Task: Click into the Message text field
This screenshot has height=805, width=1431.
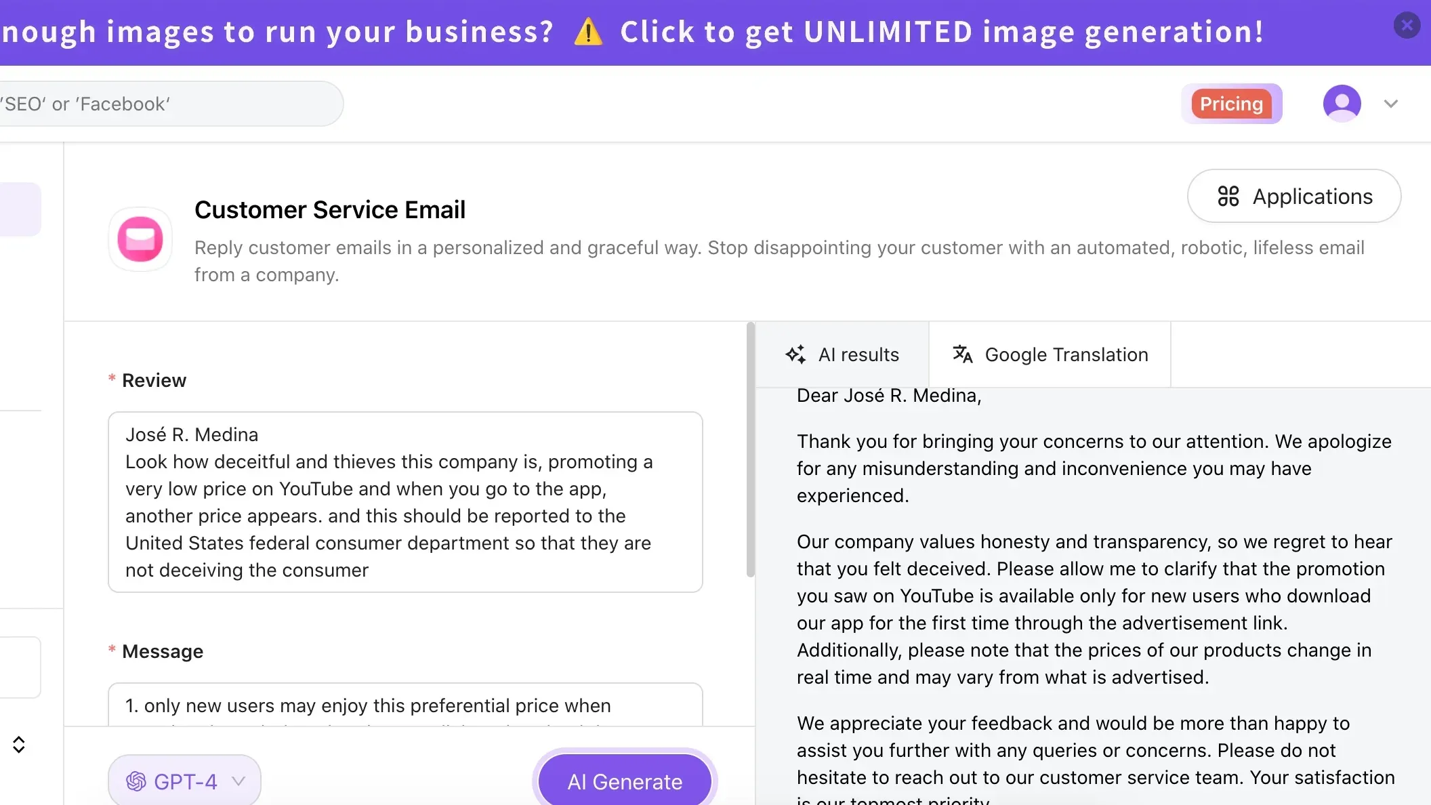Action: [x=405, y=705]
